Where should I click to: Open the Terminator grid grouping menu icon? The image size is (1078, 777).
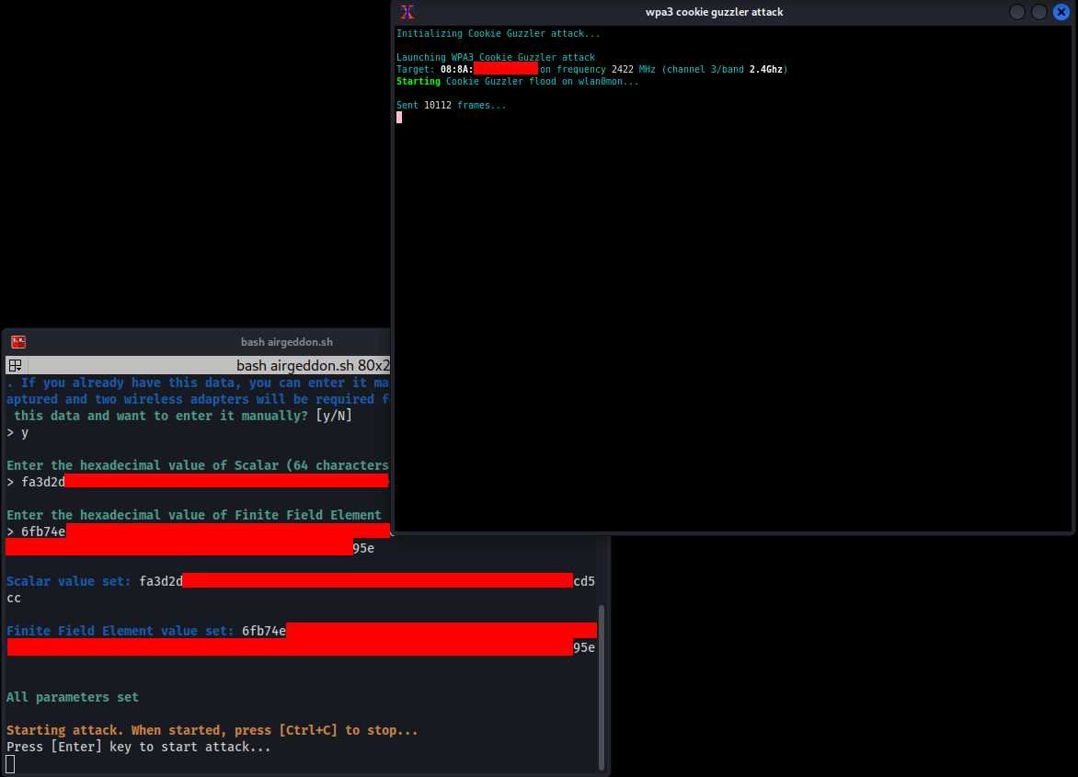15,365
